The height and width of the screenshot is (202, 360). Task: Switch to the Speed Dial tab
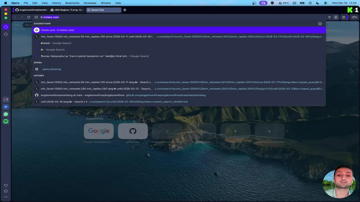103,10
